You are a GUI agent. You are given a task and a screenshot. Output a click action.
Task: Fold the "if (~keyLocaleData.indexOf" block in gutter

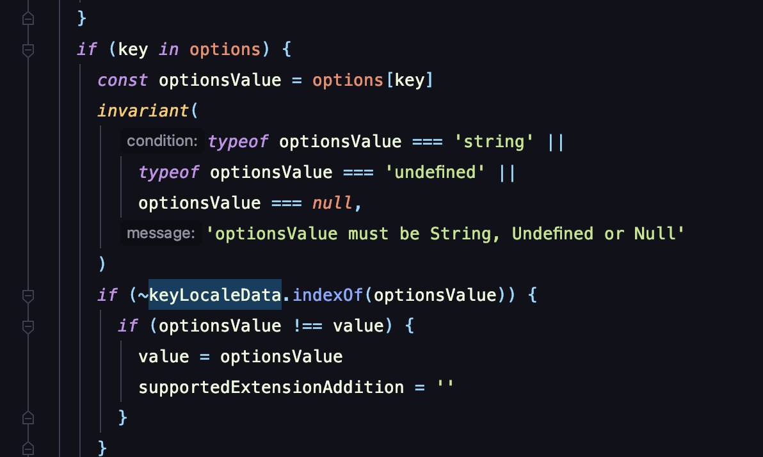coord(28,296)
